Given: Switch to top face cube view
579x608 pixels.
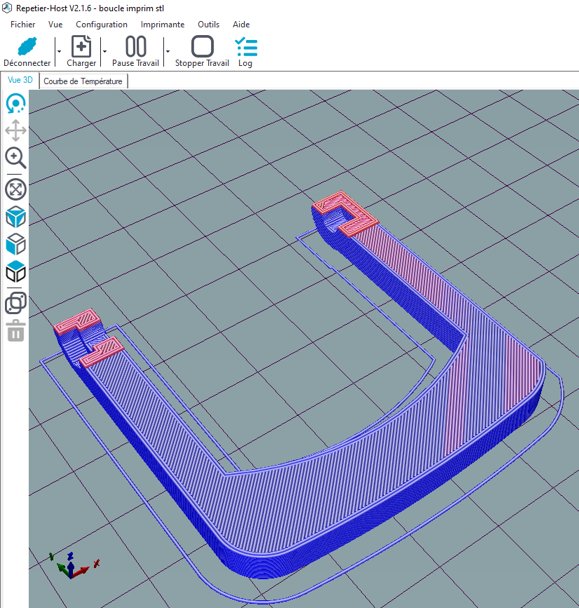Looking at the screenshot, I should [x=16, y=272].
